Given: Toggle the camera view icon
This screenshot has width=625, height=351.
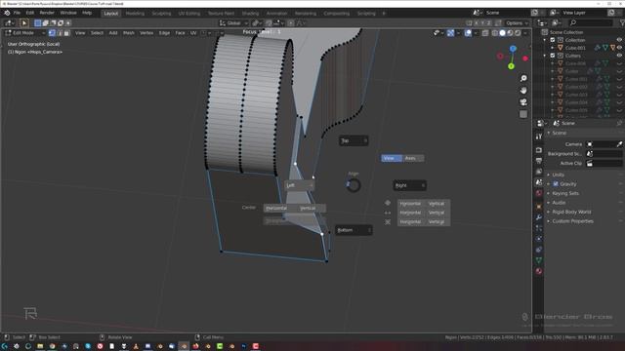Looking at the screenshot, I should [x=523, y=102].
